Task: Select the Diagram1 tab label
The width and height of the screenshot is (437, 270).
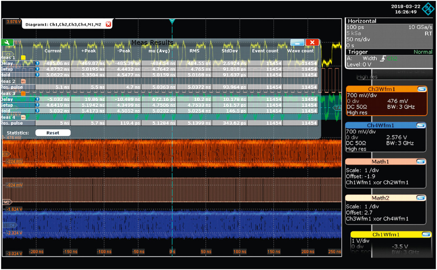Action: (63, 24)
